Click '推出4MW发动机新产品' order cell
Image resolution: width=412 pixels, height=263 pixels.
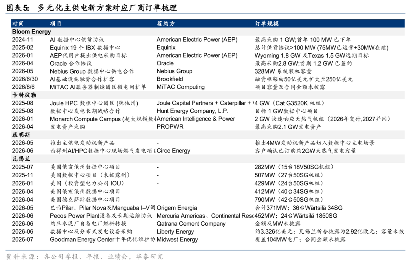[x=315, y=143]
